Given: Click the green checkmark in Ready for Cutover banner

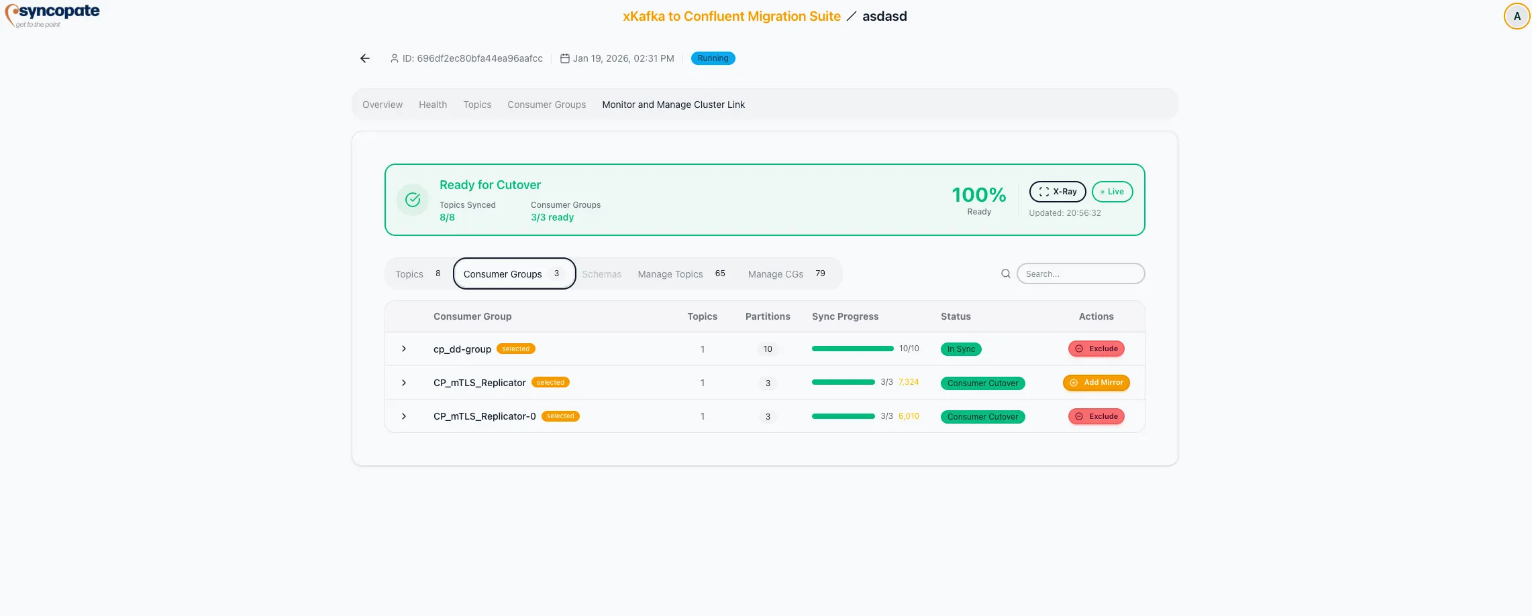Looking at the screenshot, I should coord(412,199).
